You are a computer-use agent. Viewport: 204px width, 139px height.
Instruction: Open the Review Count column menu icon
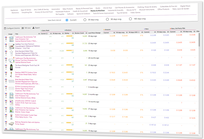click(x=86, y=33)
